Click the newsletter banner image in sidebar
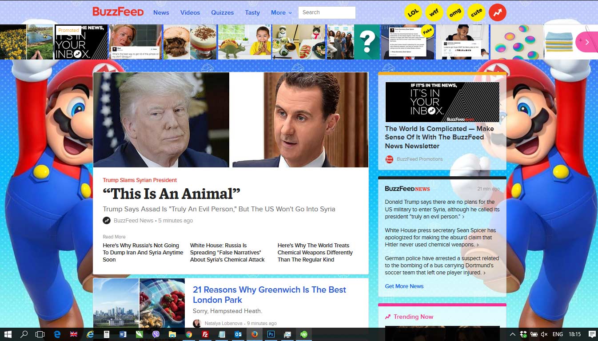This screenshot has height=341, width=598. [442, 102]
